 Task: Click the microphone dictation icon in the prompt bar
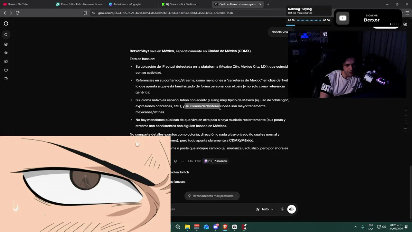pyautogui.click(x=282, y=209)
